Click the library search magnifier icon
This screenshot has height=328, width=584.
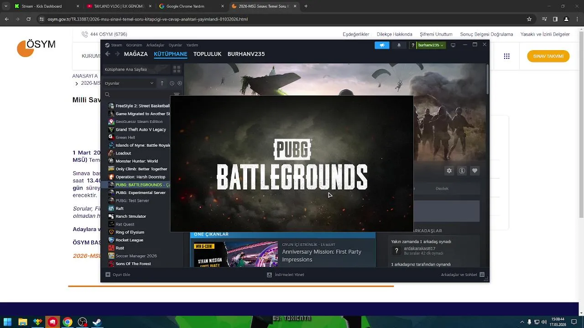pos(107,95)
